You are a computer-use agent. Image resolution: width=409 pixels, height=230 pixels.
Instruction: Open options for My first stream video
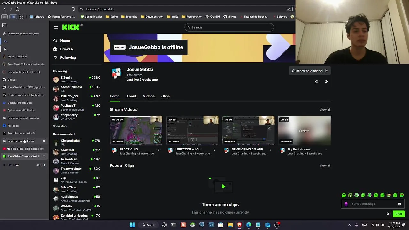327,149
